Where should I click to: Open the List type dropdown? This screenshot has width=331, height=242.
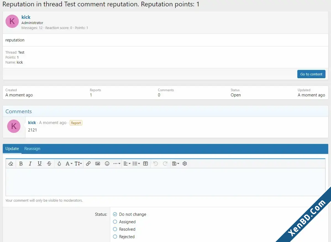coord(136,164)
